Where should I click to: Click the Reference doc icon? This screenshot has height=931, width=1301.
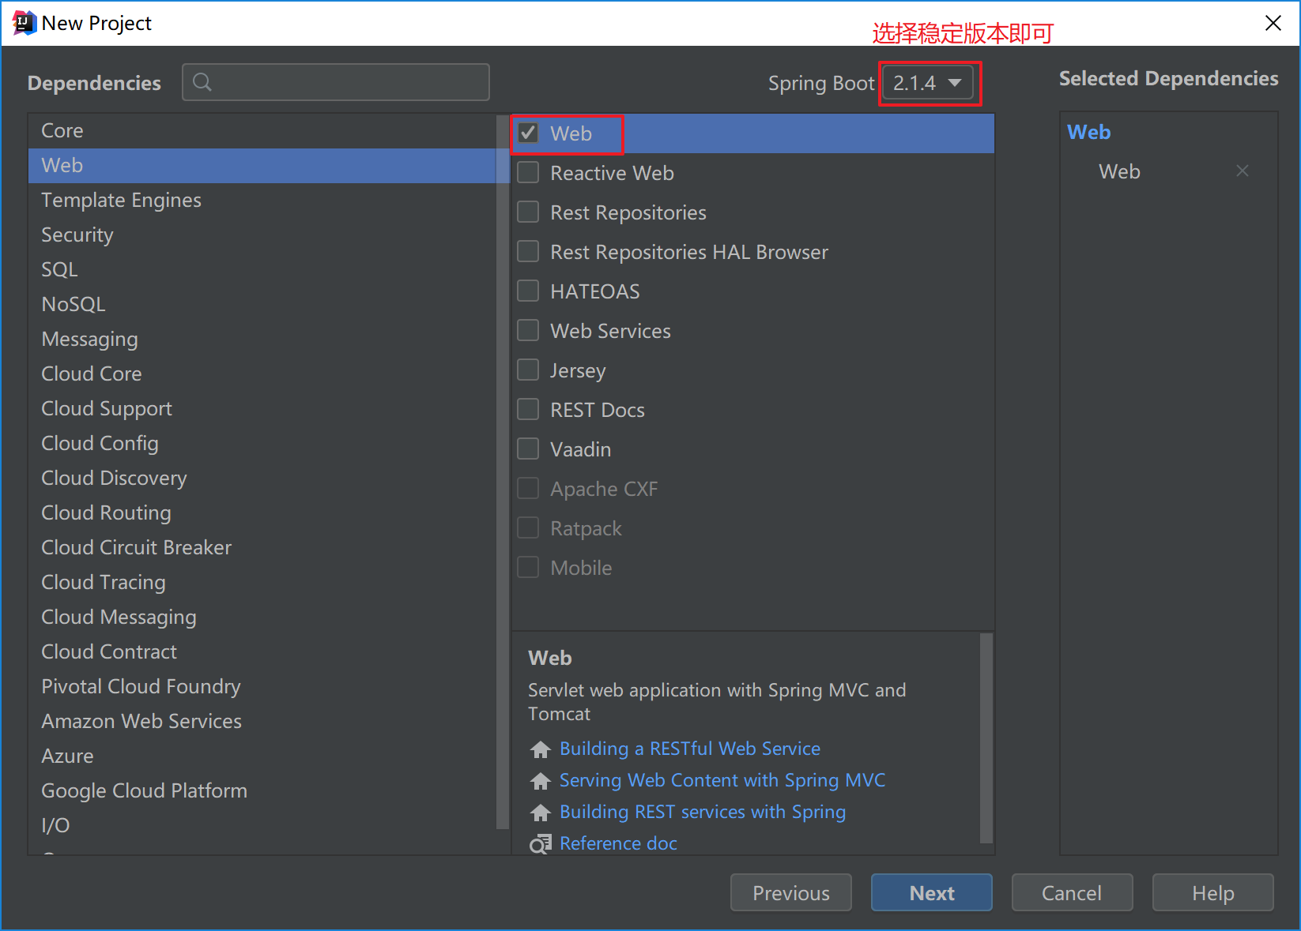[541, 843]
